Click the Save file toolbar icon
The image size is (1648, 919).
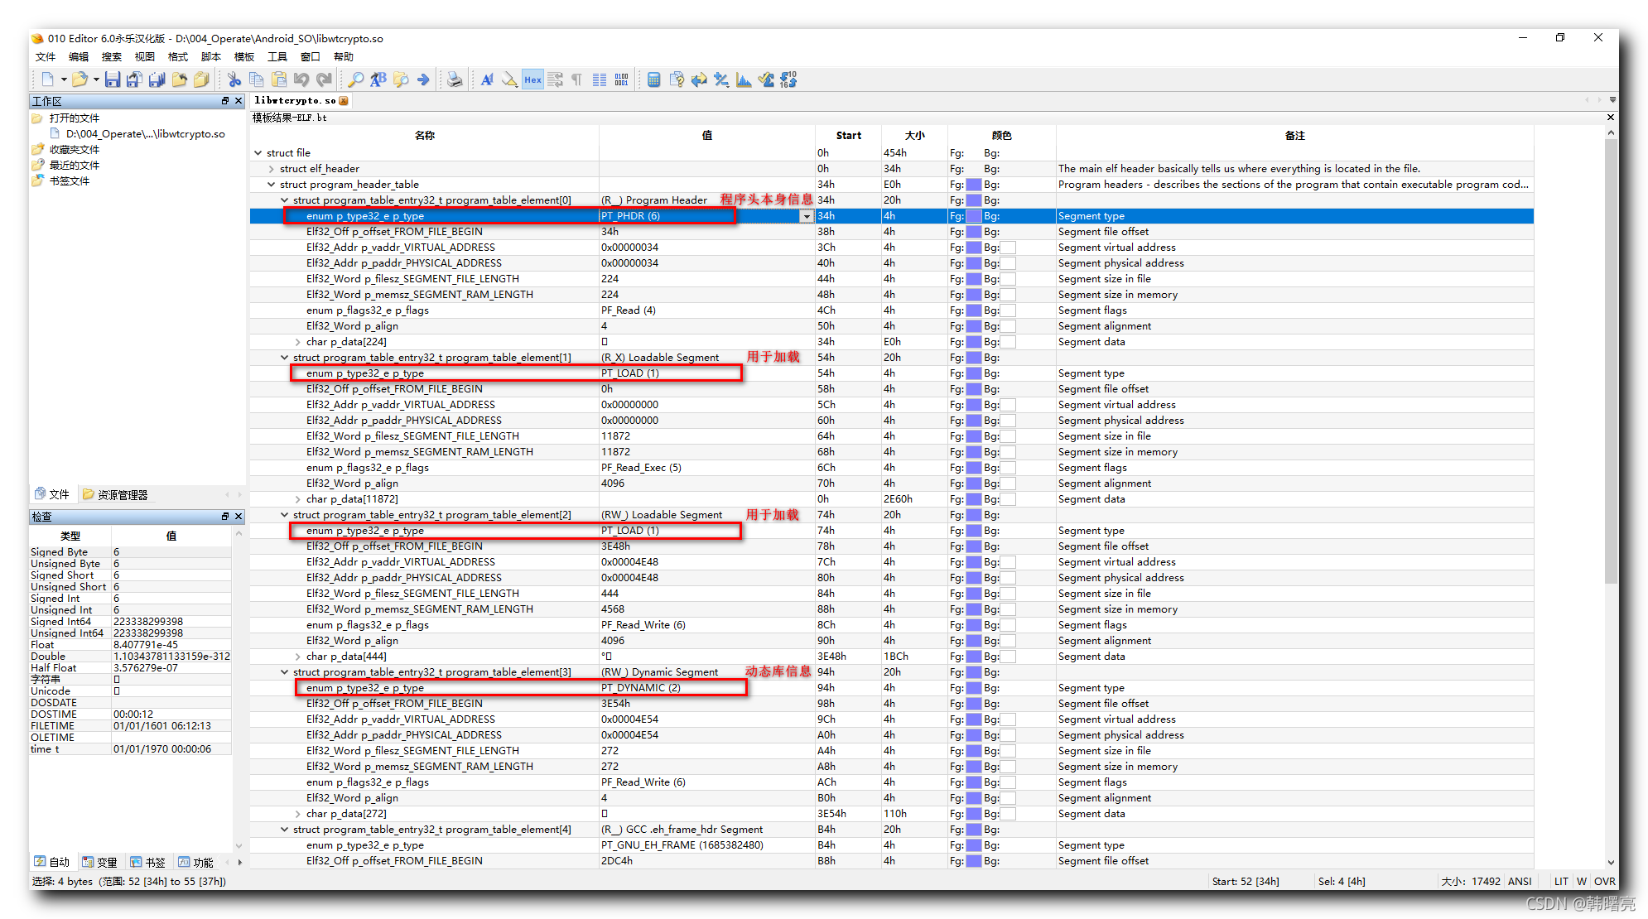click(x=113, y=79)
